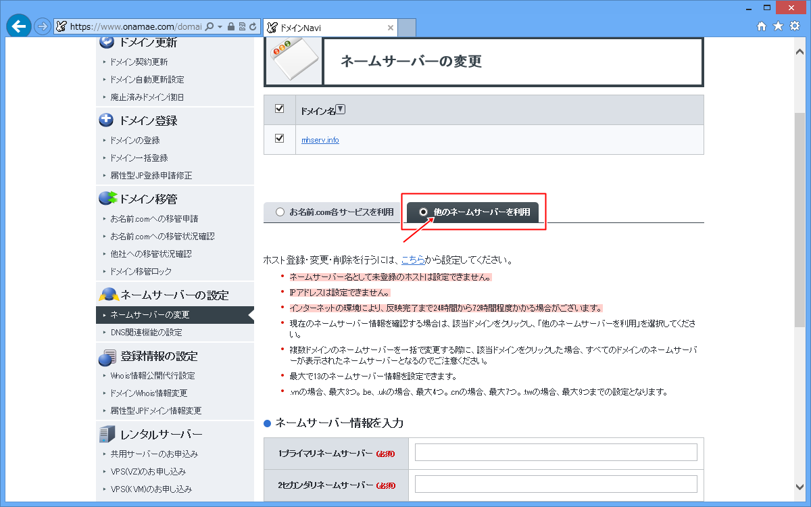Click the レンタルサーバー server icon
This screenshot has height=507, width=811.
coord(107,433)
